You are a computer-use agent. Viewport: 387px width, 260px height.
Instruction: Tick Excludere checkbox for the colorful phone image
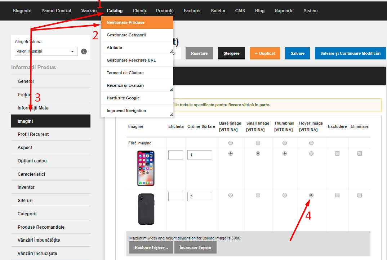coord(337,153)
